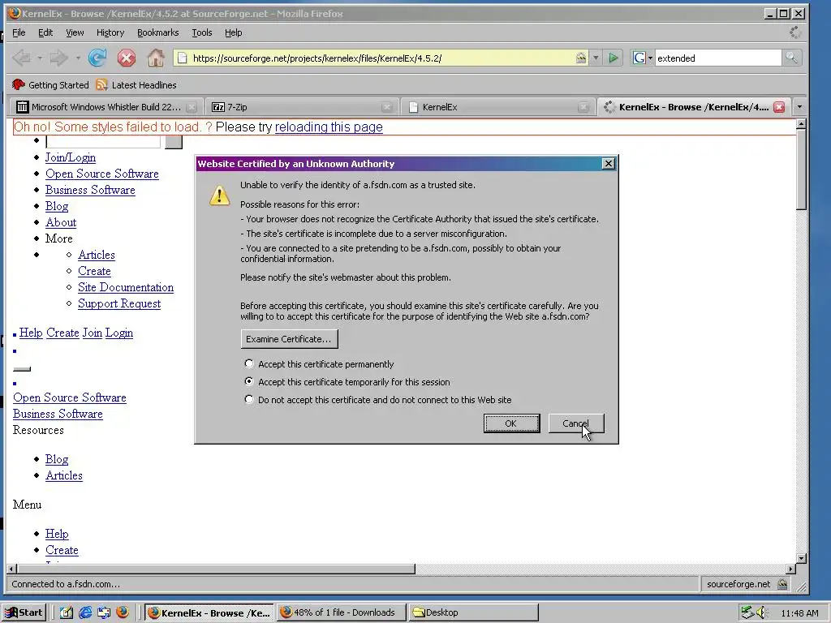The image size is (831, 623).
Task: Open the Tools menu
Action: [x=202, y=32]
